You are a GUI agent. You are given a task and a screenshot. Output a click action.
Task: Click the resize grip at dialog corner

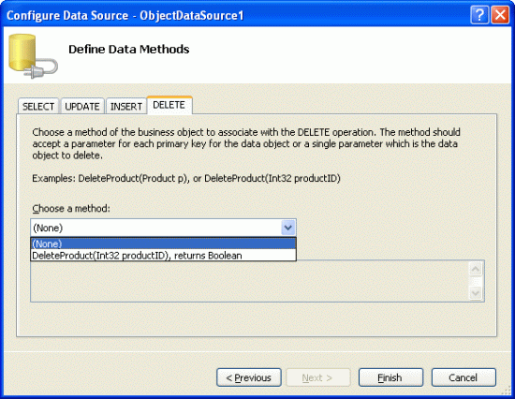[x=508, y=392]
